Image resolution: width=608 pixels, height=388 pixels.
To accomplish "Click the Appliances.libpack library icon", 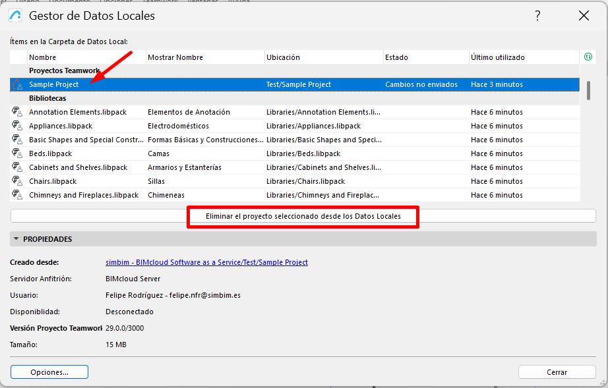I will (17, 126).
